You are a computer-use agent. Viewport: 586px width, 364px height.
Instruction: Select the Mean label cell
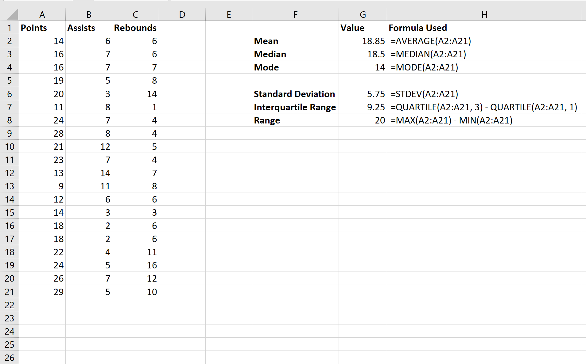click(x=295, y=41)
